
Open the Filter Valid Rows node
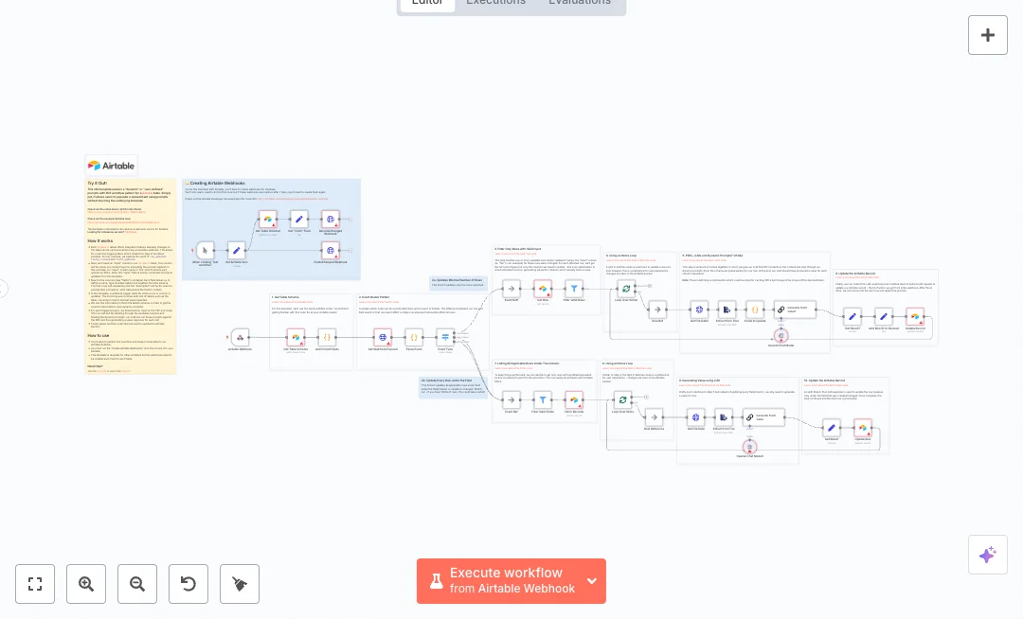click(572, 289)
